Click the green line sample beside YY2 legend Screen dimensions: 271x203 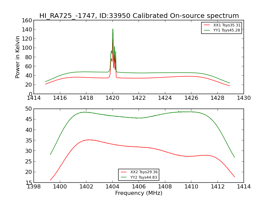pos(124,177)
